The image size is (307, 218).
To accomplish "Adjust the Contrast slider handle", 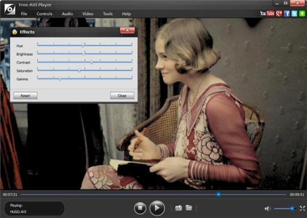I will click(x=92, y=62).
